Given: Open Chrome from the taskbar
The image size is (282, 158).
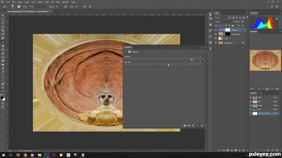Looking at the screenshot, I should 25,155.
